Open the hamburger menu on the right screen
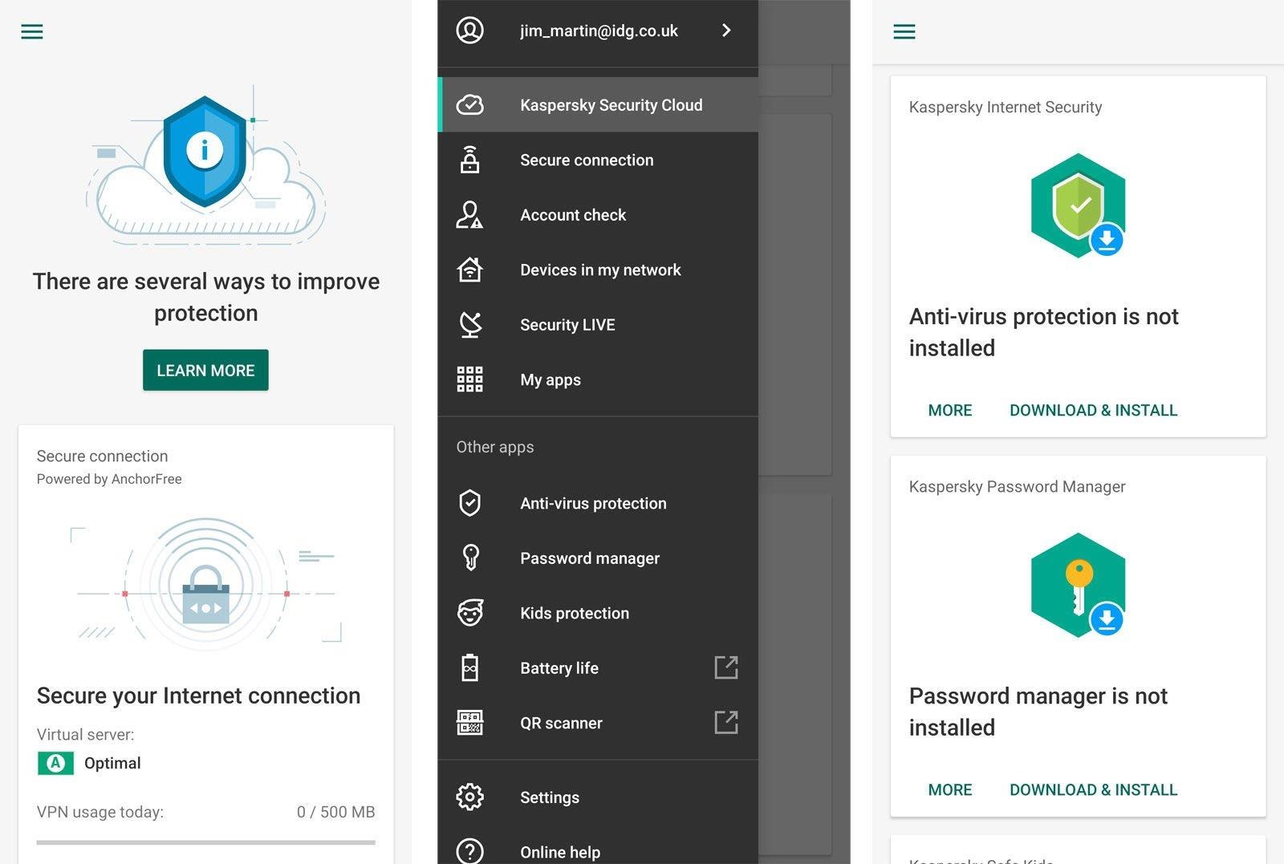This screenshot has width=1284, height=864. pyautogui.click(x=904, y=31)
